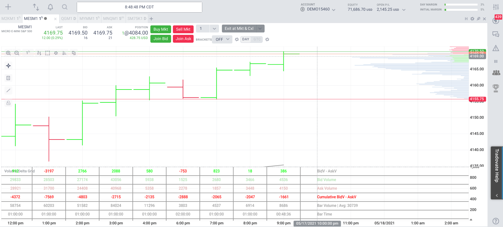Click the H icon in module header

[x=466, y=19]
